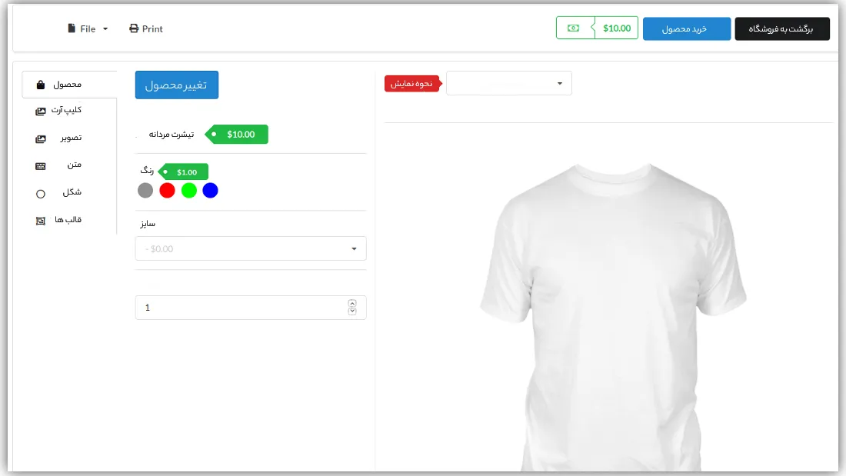Viewport: 846px width, 476px height.
Task: Click the clip art images icon
Action: [41, 112]
